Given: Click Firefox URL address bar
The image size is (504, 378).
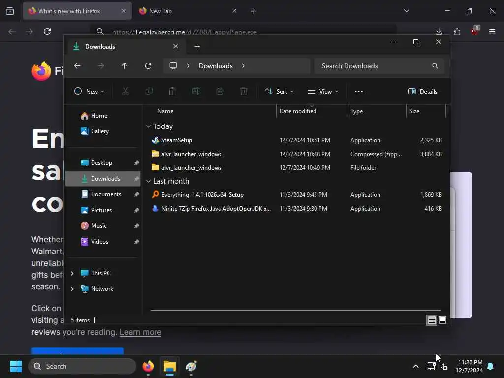Looking at the screenshot, I should [243, 32].
